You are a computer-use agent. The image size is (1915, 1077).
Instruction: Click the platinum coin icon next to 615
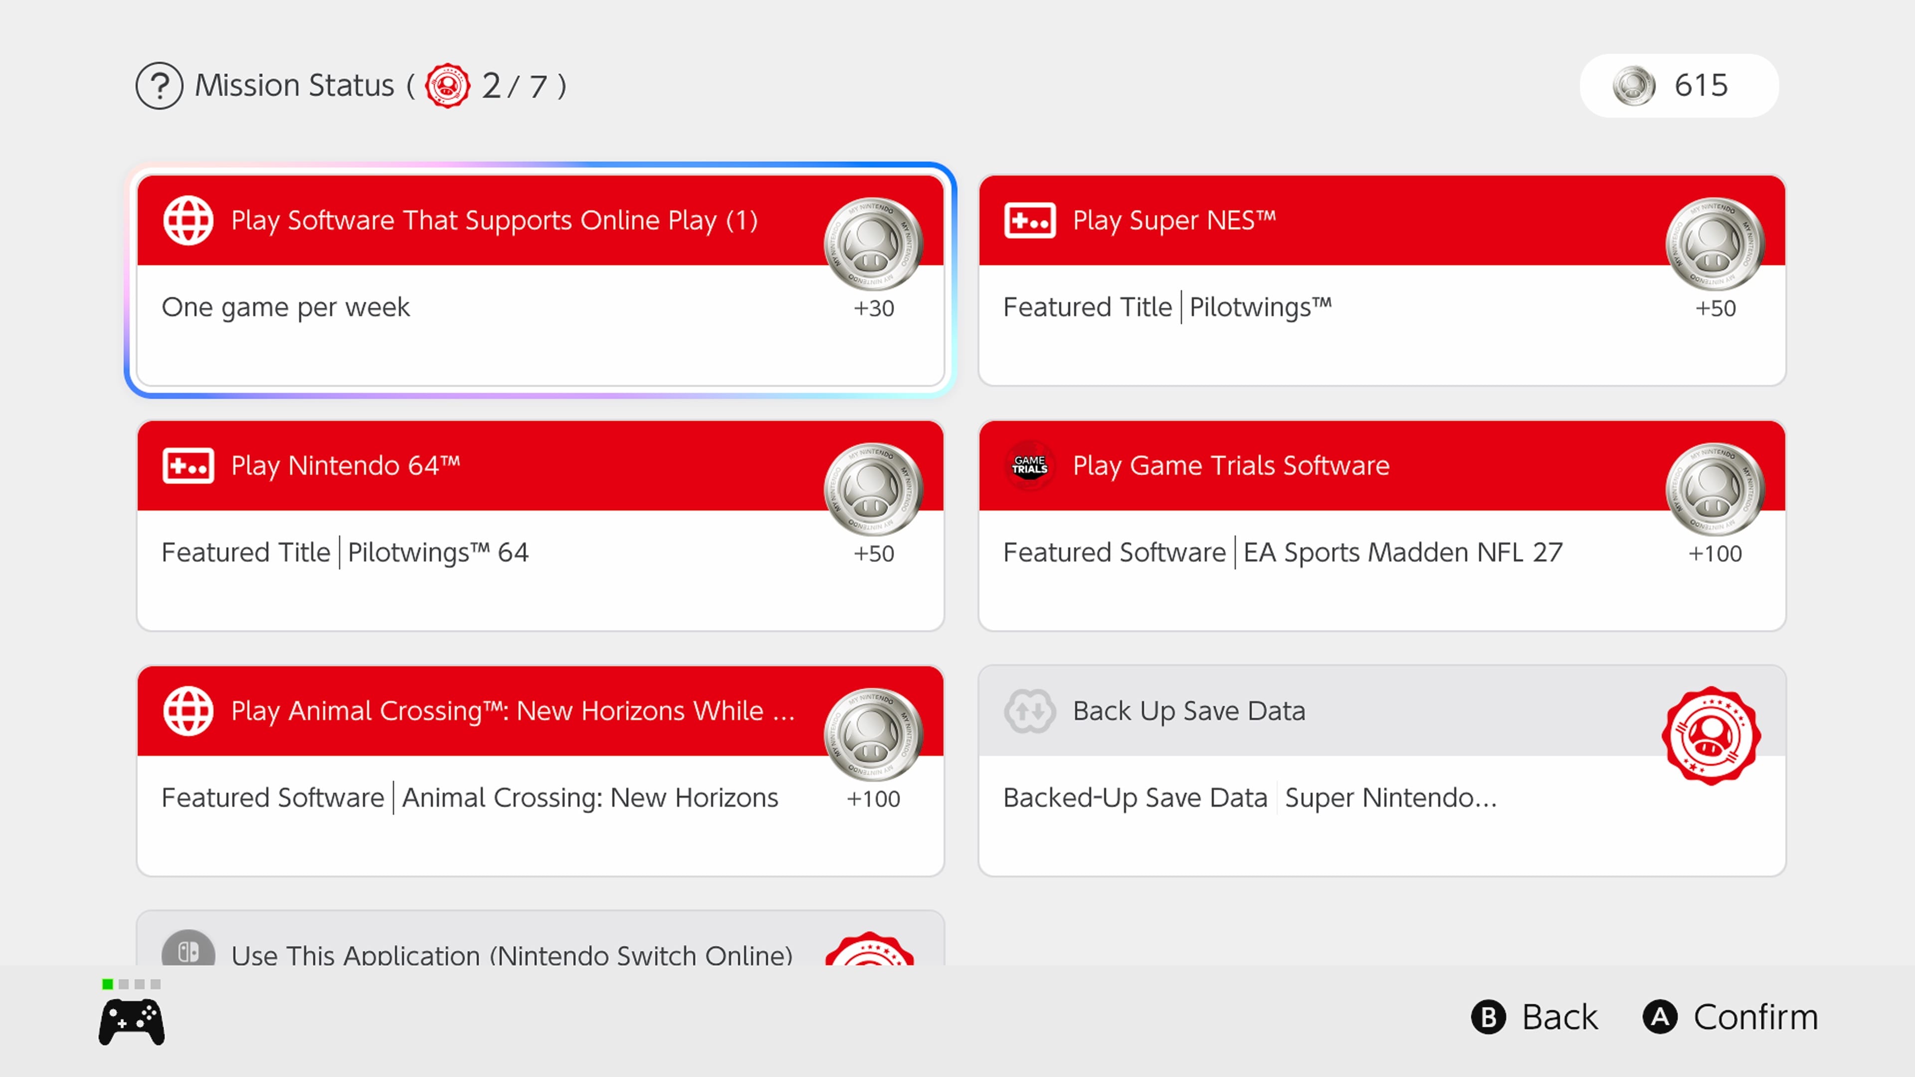pyautogui.click(x=1634, y=85)
